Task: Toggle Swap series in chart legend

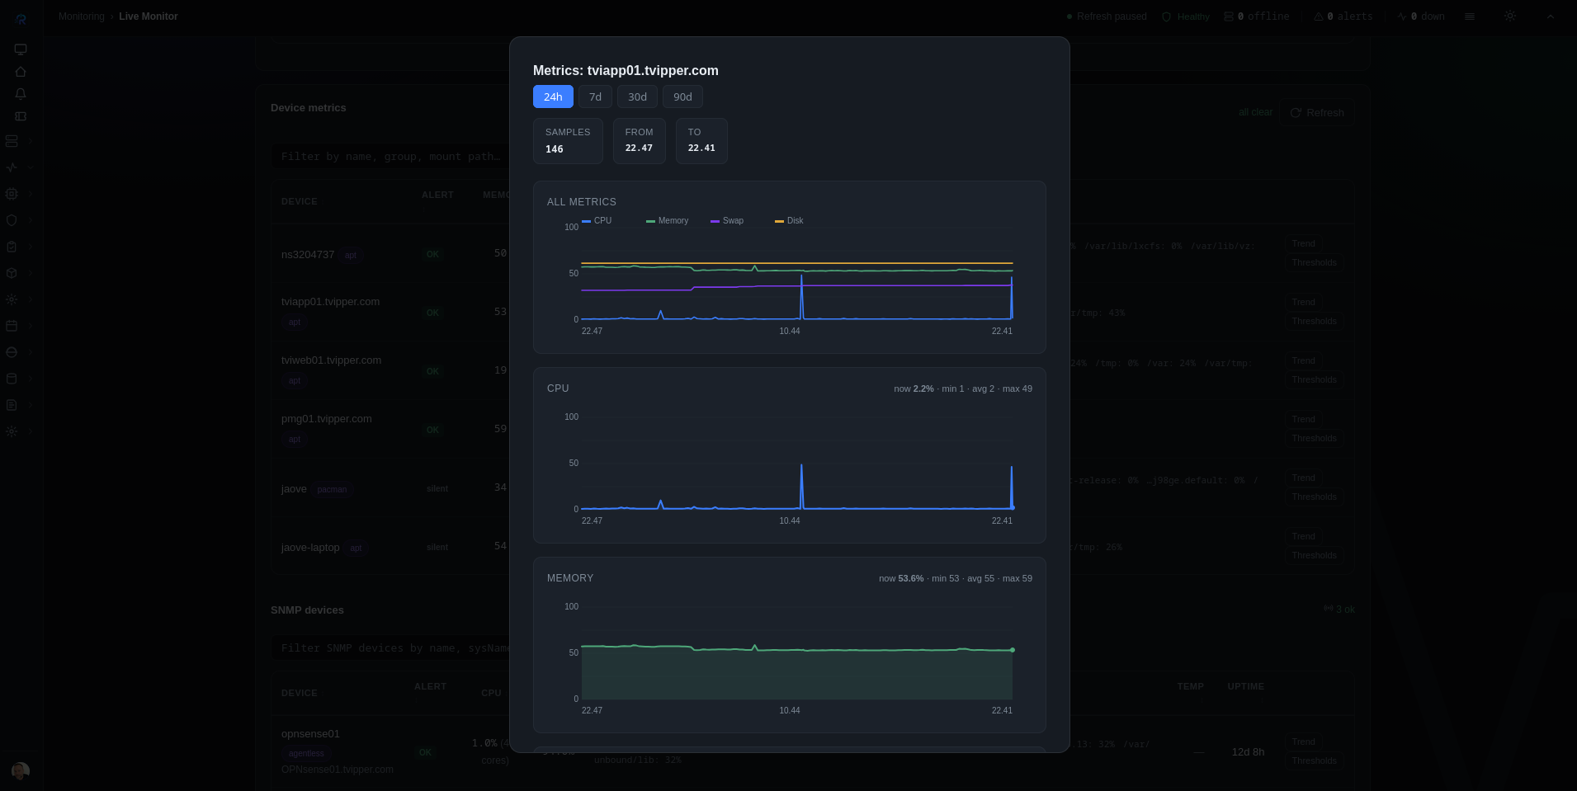Action: click(727, 221)
